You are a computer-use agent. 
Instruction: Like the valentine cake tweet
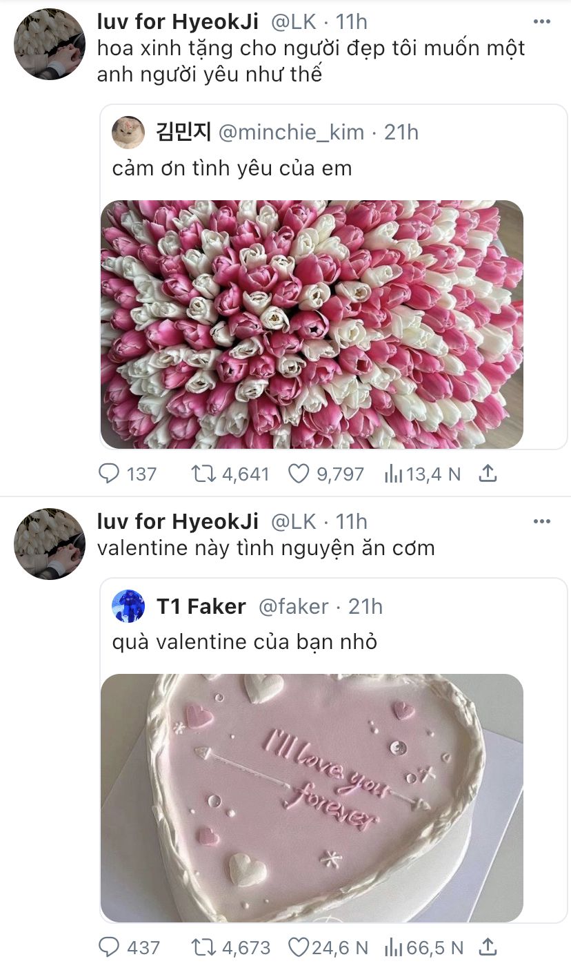pos(298,947)
